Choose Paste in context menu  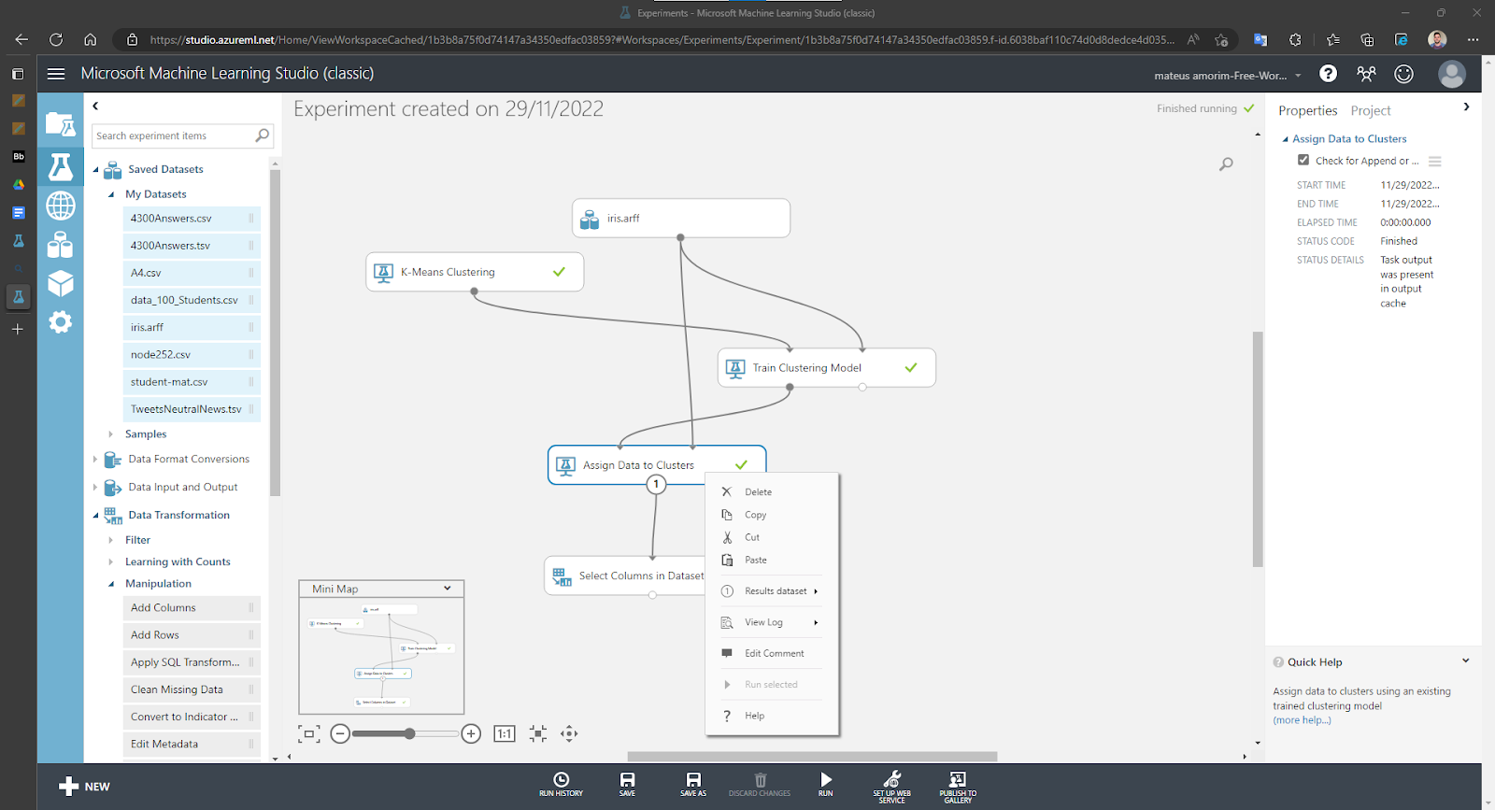tap(772, 560)
